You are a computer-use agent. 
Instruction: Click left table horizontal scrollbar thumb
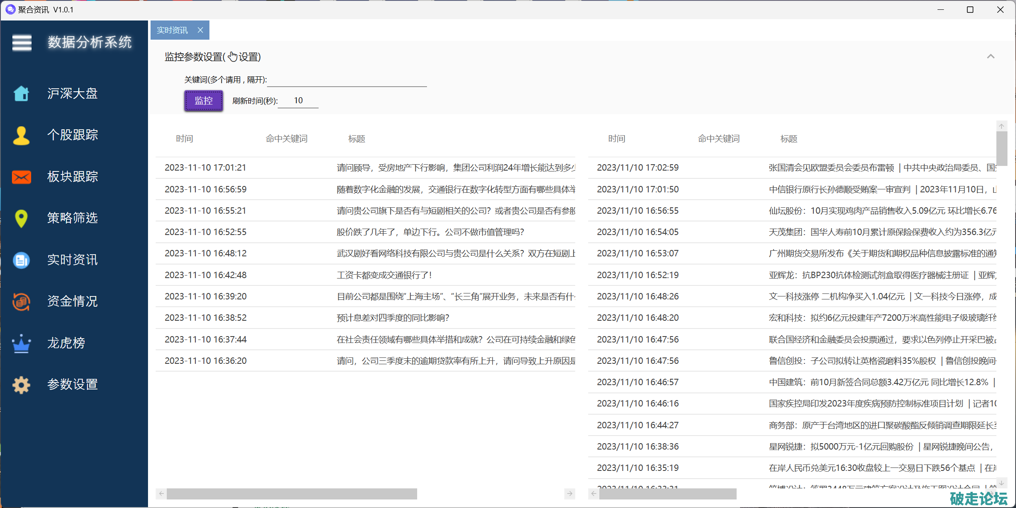click(x=292, y=494)
